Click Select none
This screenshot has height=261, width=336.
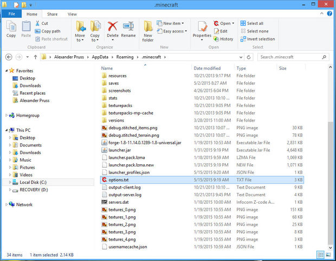pos(254,31)
